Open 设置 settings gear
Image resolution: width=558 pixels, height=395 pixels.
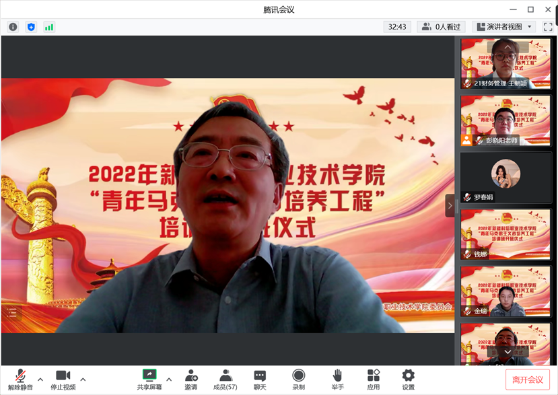pyautogui.click(x=408, y=380)
